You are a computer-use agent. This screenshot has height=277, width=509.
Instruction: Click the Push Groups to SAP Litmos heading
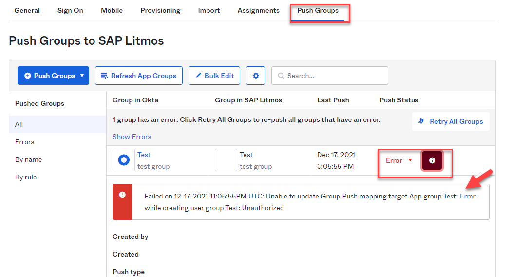[x=86, y=41]
